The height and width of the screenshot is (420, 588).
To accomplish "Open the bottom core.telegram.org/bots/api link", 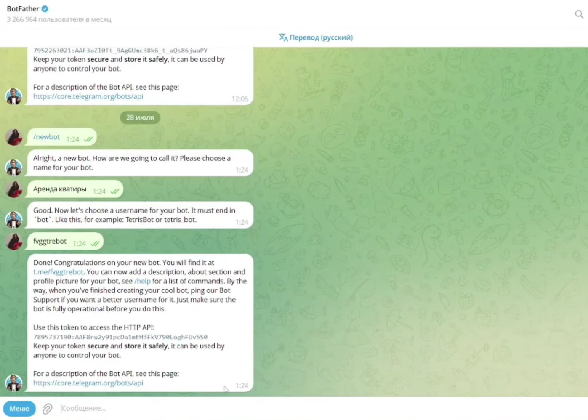I will pyautogui.click(x=88, y=383).
